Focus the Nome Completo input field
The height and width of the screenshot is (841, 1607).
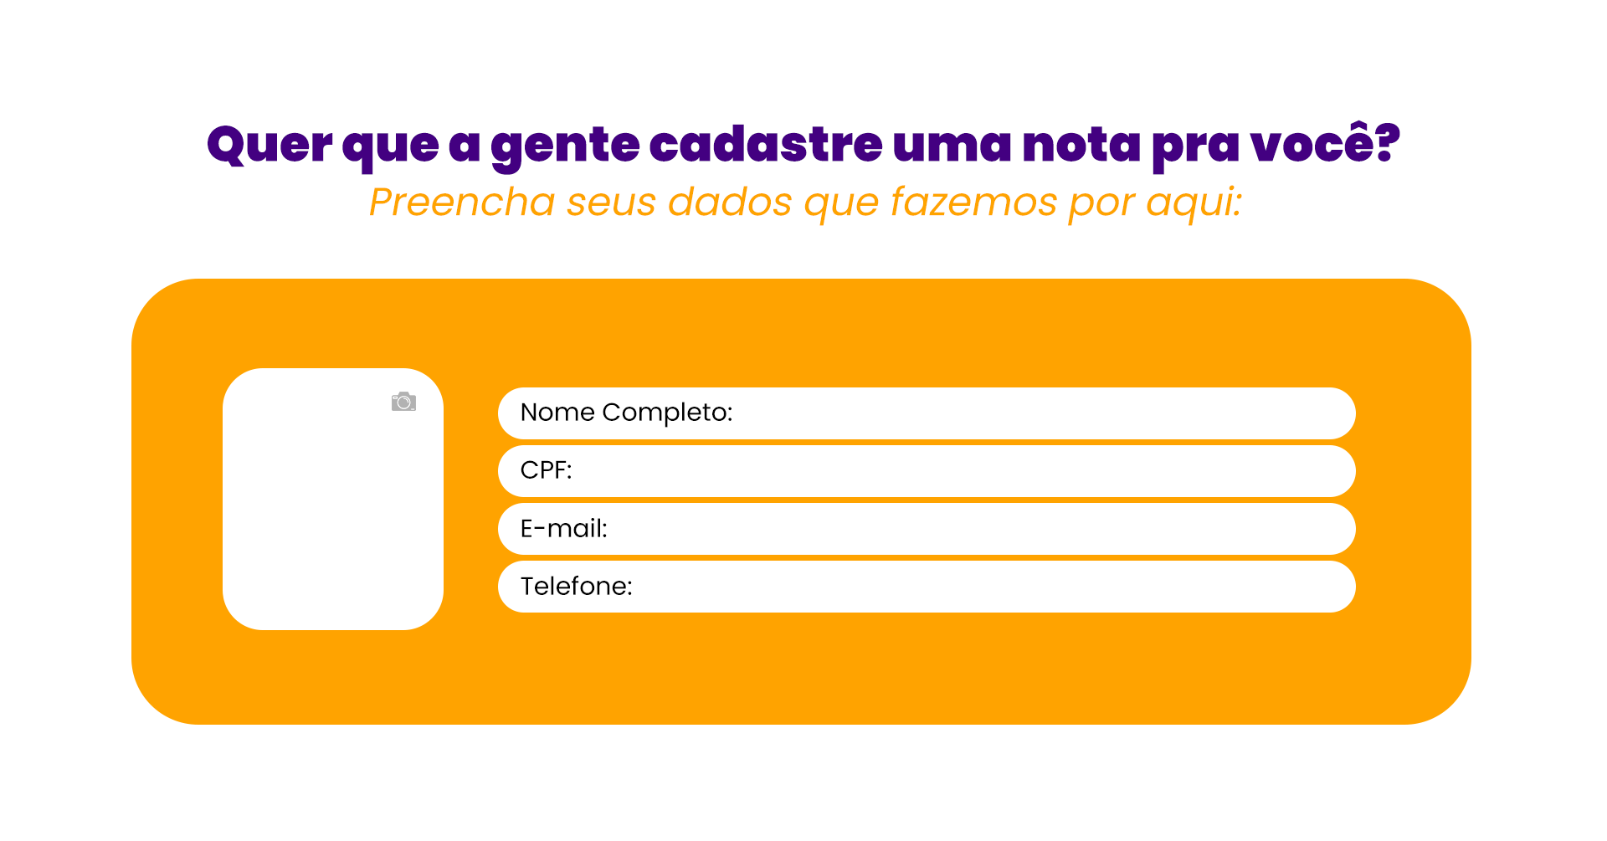(1004, 413)
